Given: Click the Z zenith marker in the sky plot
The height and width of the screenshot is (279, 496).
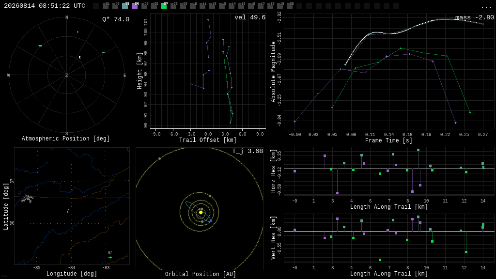Looking at the screenshot, I should click(x=66, y=75).
